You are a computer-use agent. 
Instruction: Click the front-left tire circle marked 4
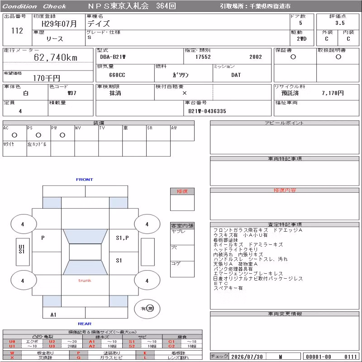coord(24,224)
